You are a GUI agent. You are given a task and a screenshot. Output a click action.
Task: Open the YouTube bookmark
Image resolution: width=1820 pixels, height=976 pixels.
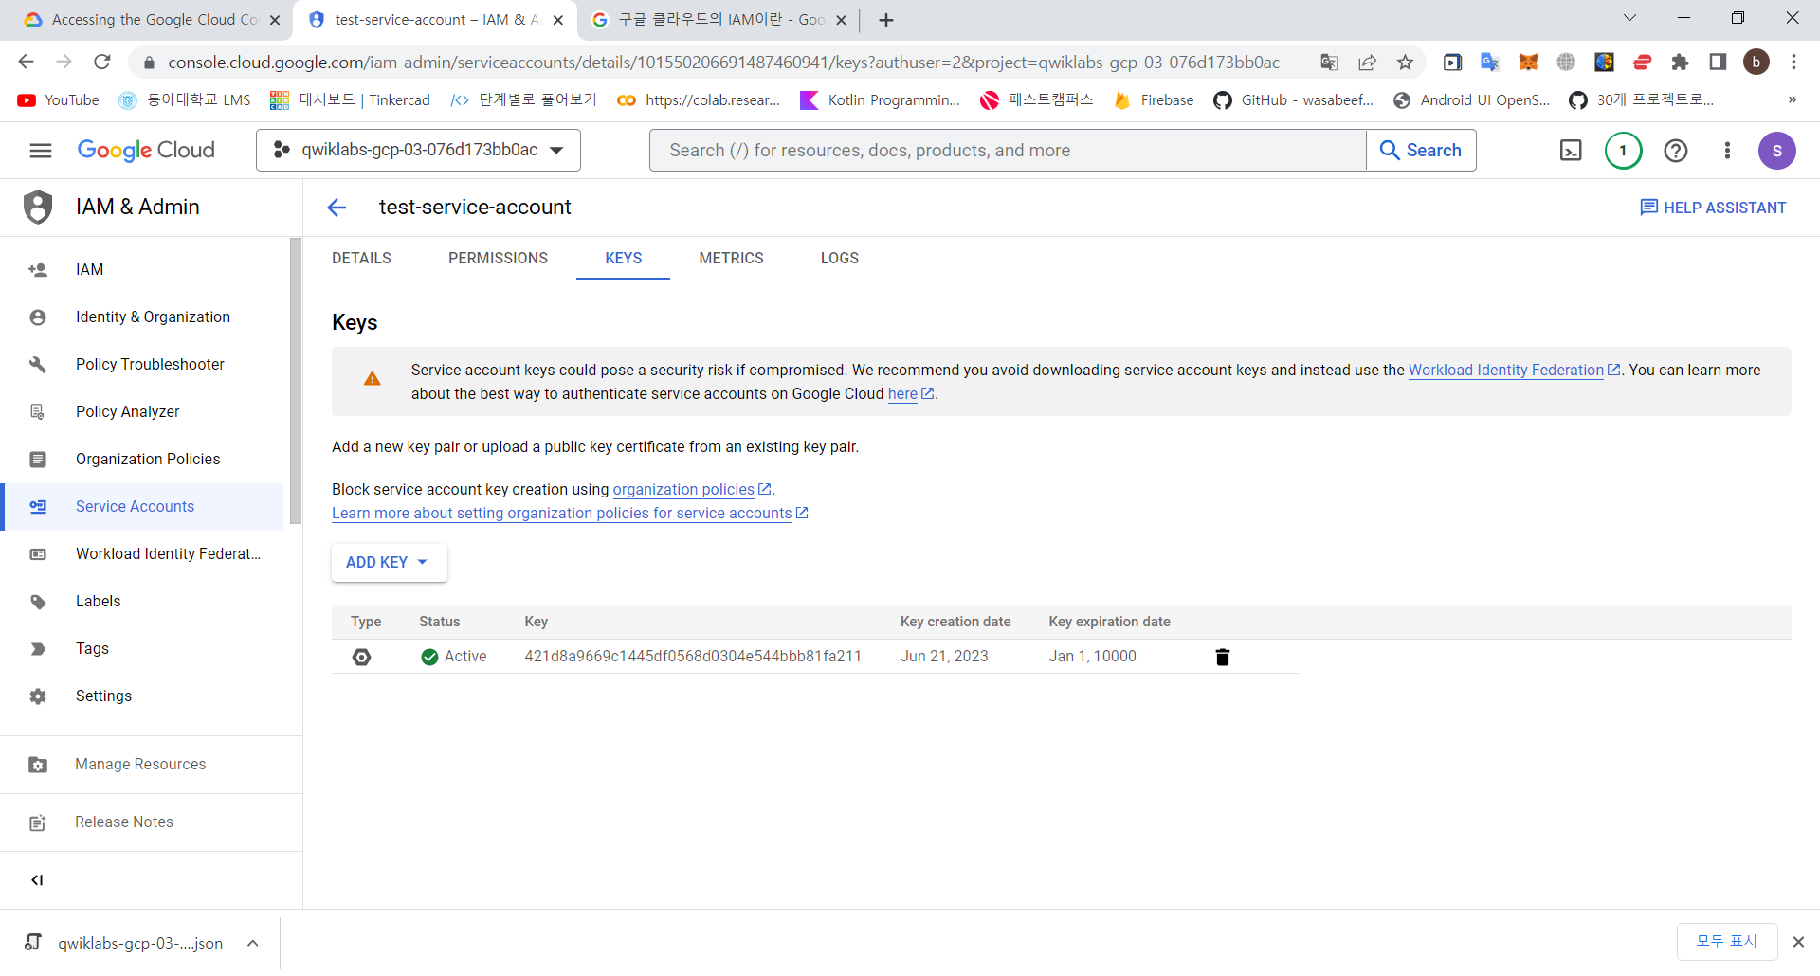pyautogui.click(x=59, y=100)
